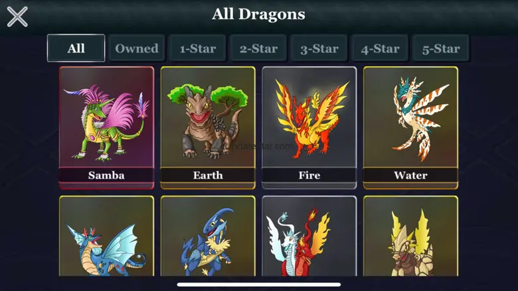Viewport: 518px width, 291px height.
Task: Click the Samba name label
Action: (106, 175)
